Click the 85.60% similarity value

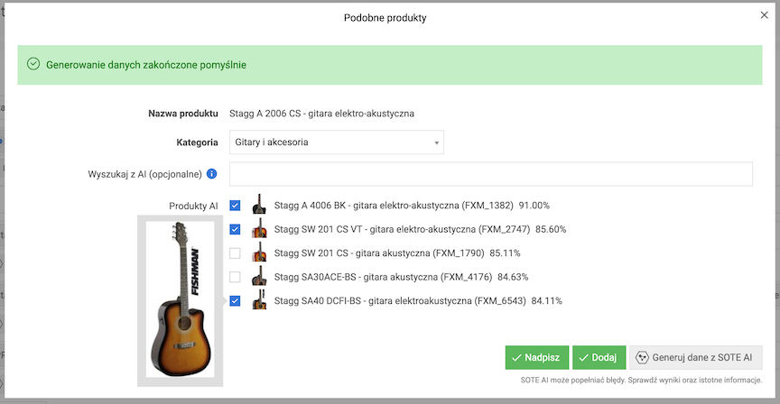click(552, 229)
